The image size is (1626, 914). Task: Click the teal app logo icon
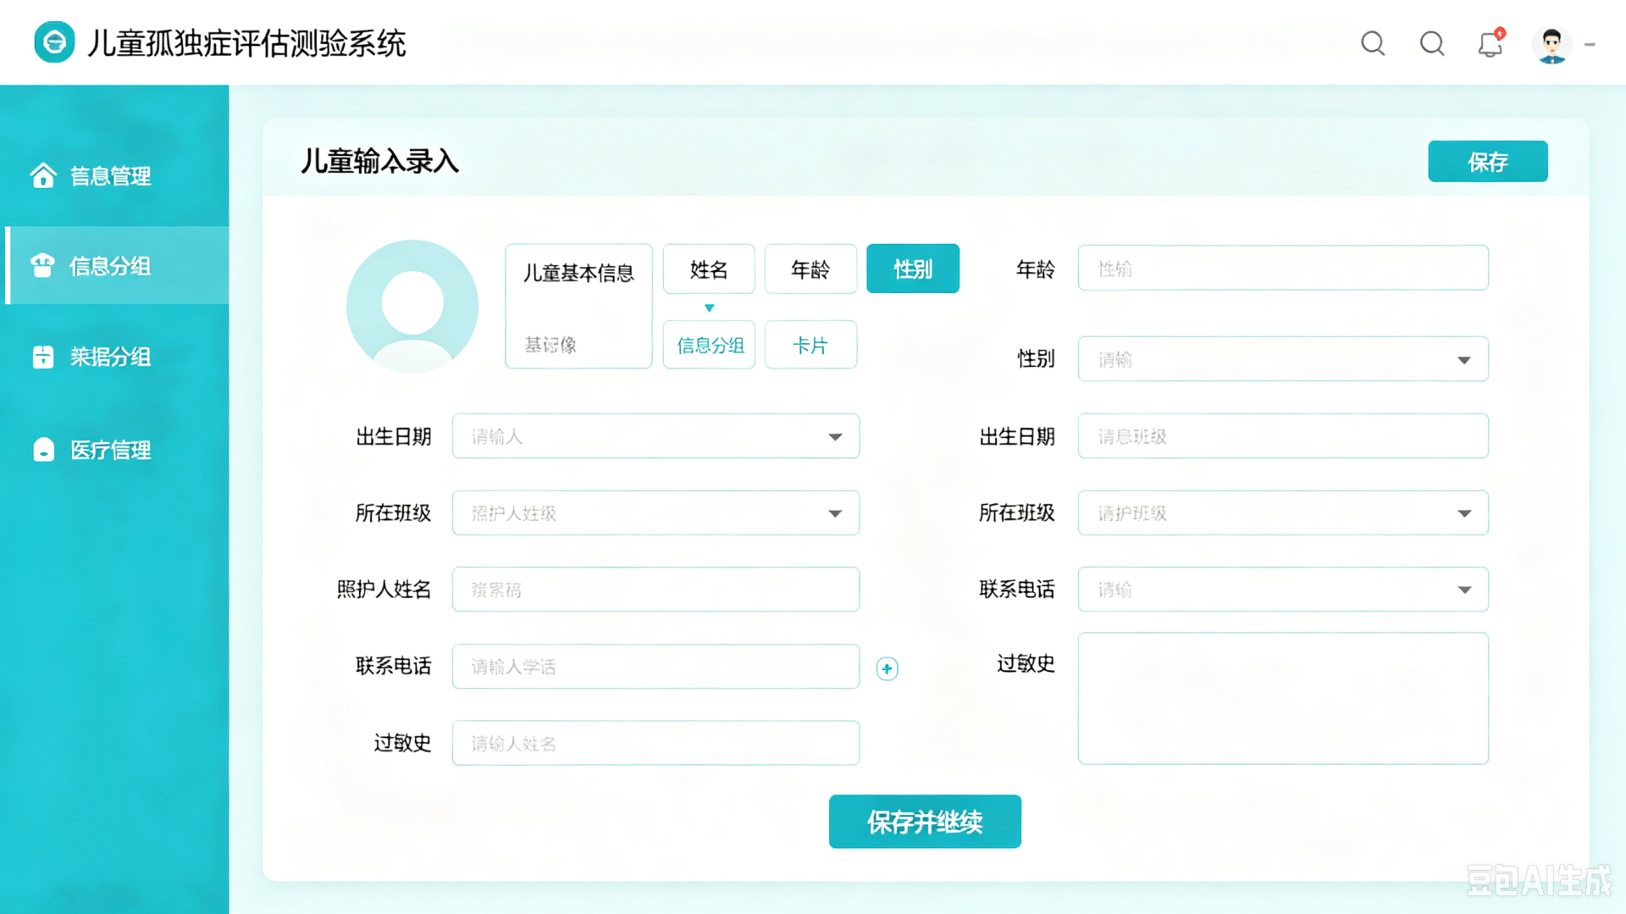54,42
